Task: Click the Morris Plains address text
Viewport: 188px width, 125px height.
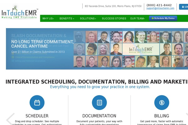Action: [x=113, y=6]
